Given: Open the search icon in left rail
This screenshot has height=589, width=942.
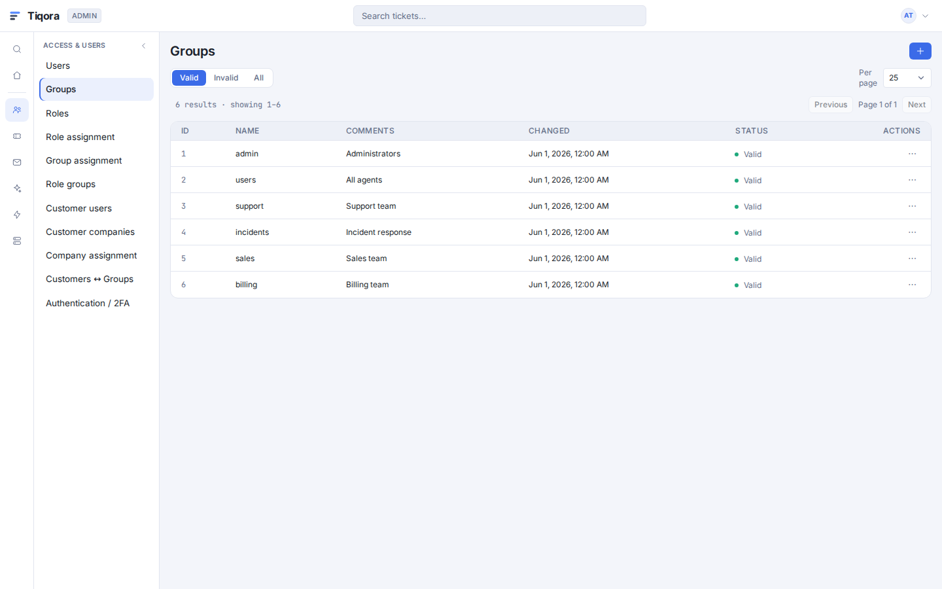Looking at the screenshot, I should click(x=17, y=49).
